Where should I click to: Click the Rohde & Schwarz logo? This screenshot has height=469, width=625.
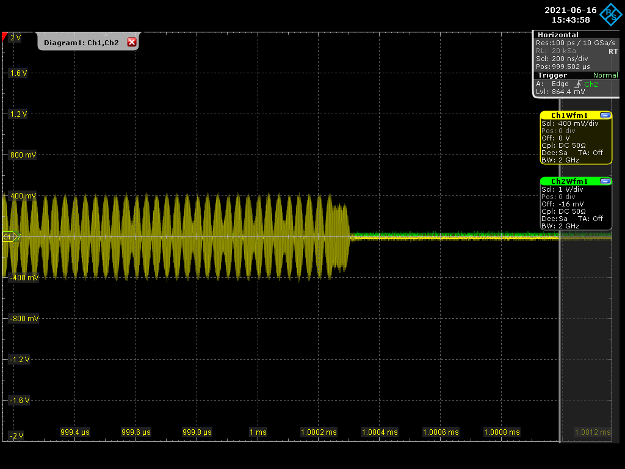click(x=609, y=15)
